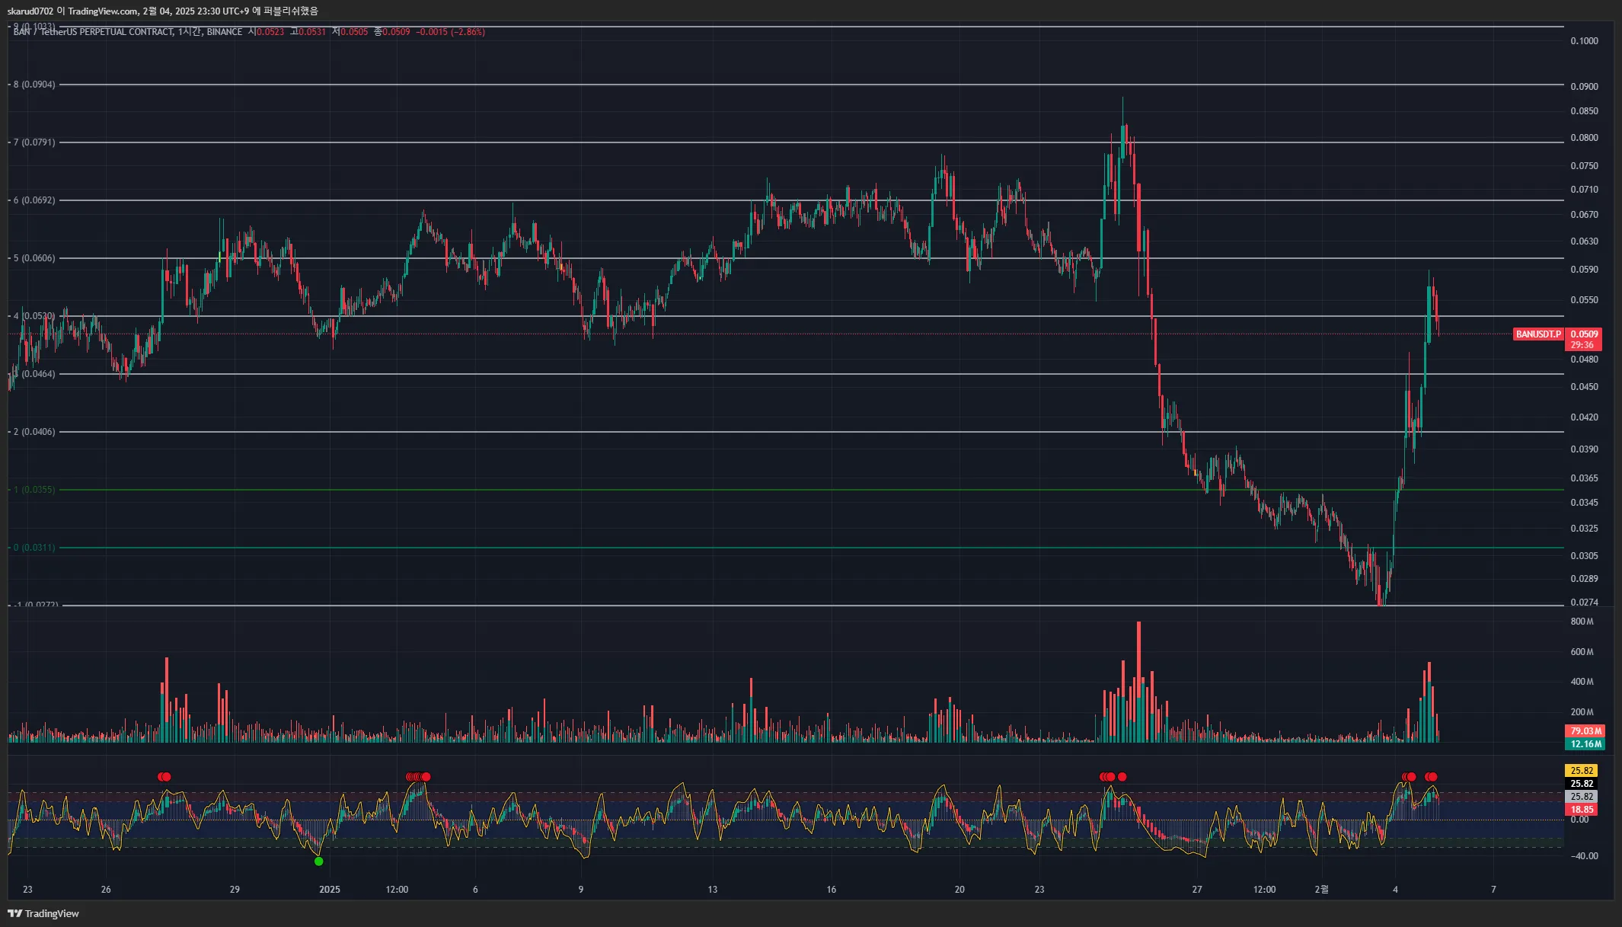
Task: Click the 2월 month label on time axis
Action: point(1321,890)
